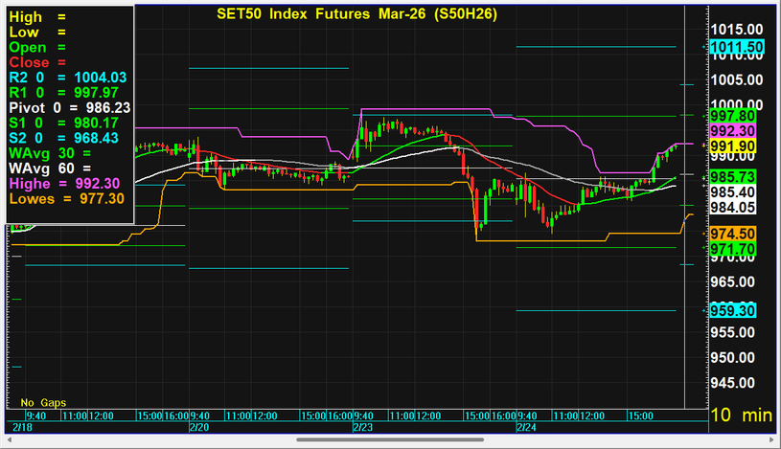Click the '10 min' interval label
Viewport: 781px width, 449px height.
point(741,416)
